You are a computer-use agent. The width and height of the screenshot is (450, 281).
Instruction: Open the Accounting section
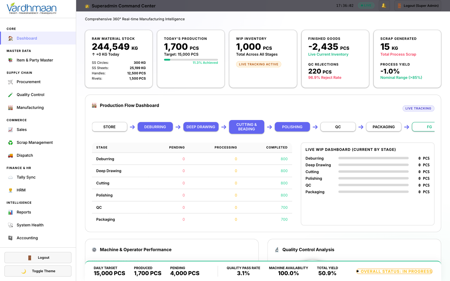pyautogui.click(x=38, y=238)
